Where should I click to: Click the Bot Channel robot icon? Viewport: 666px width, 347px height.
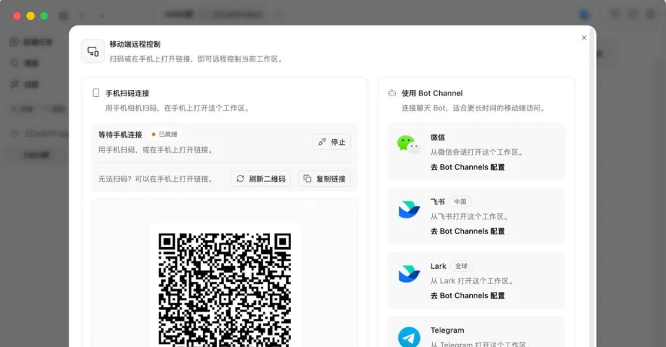pyautogui.click(x=392, y=92)
